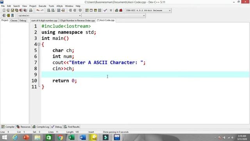Screen dimensions: 250x141
Task: Collapse the code fold at line 4
Action: click(39, 44)
